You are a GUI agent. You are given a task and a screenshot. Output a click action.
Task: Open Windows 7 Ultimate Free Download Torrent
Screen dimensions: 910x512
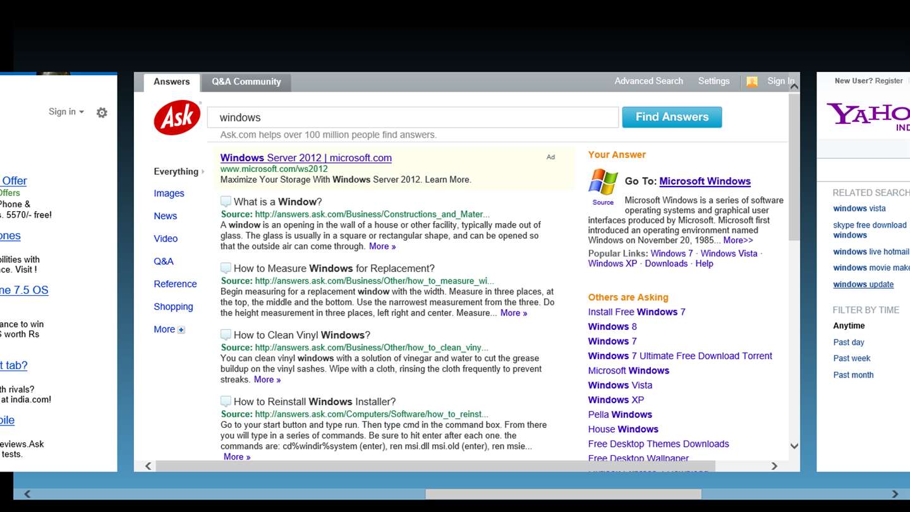(x=680, y=357)
